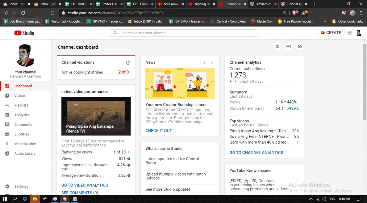Open Ito na Ang Free INTERNET top video row
367x203 pixels.
coord(264,137)
